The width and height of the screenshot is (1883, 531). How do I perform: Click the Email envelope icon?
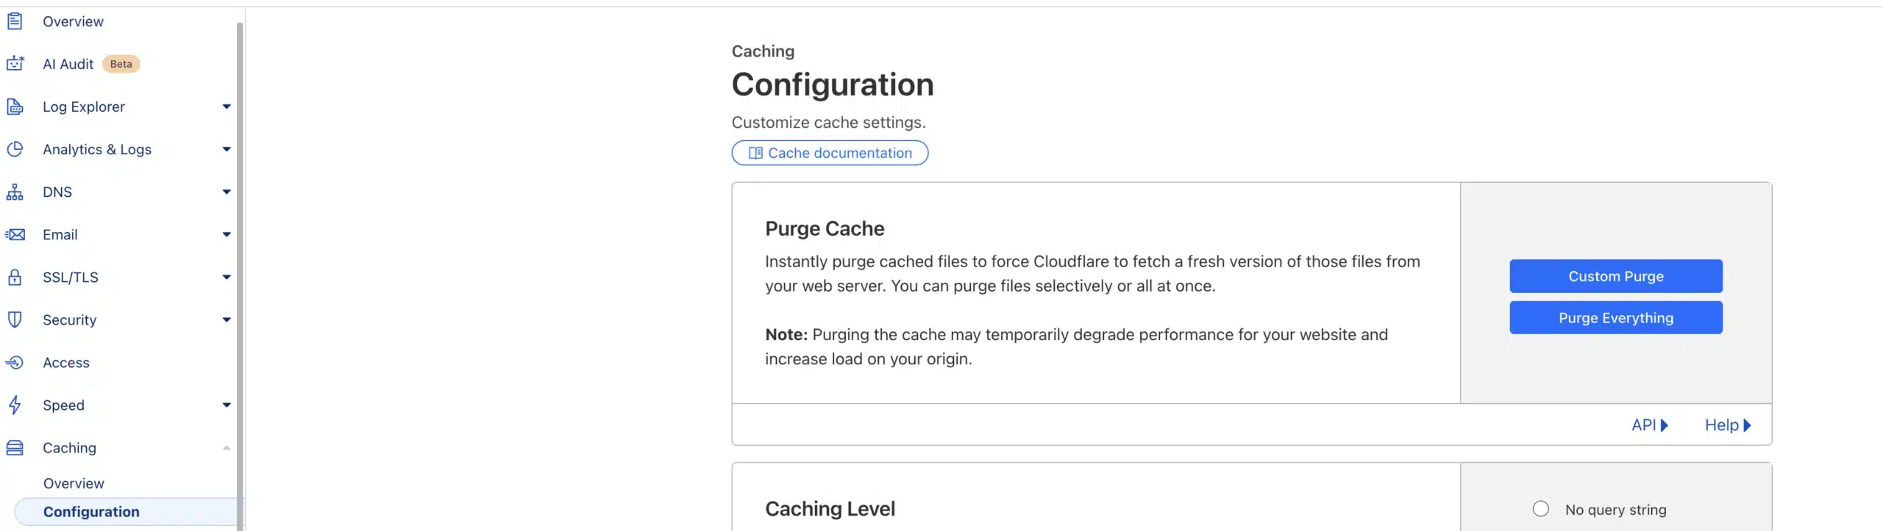click(15, 234)
